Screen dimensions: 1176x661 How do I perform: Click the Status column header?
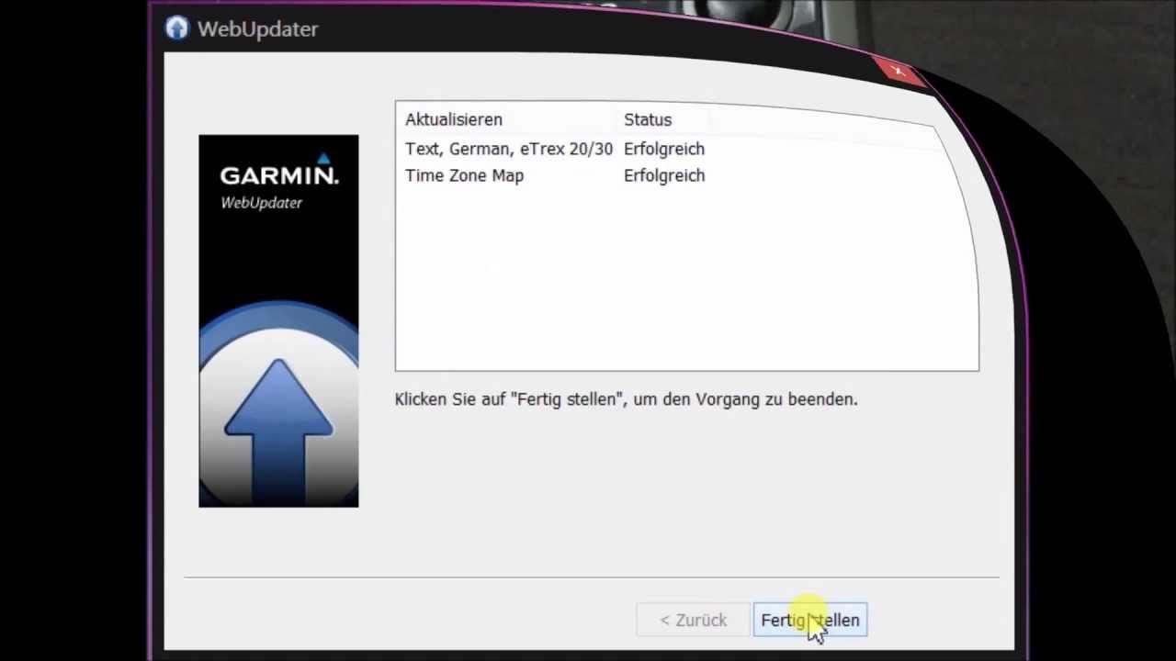[648, 119]
